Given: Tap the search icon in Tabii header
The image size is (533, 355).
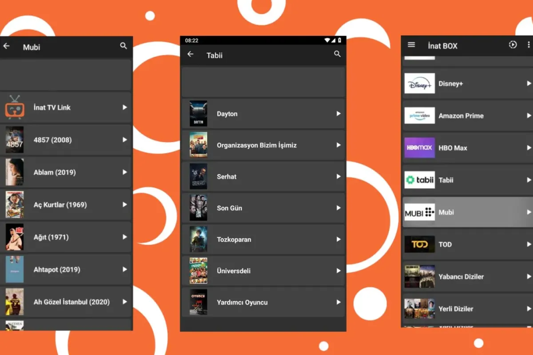Looking at the screenshot, I should pos(338,54).
